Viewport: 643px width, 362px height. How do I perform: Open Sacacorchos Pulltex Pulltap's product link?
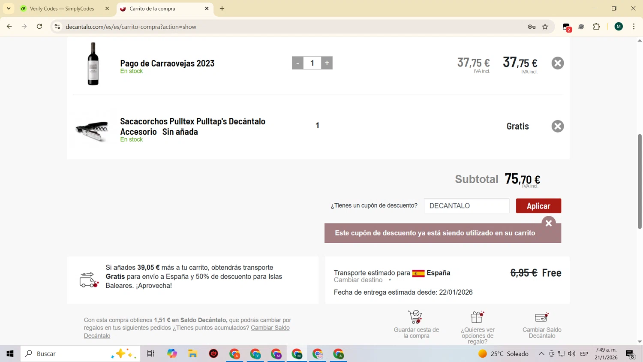(192, 127)
